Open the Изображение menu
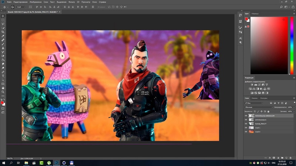 click(x=36, y=2)
